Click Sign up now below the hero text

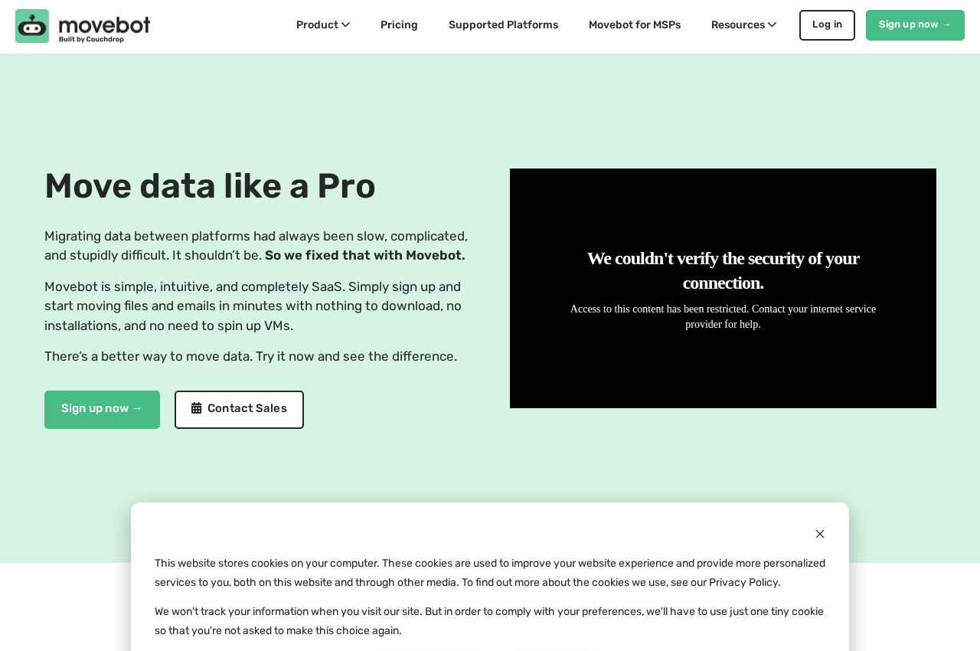click(x=102, y=410)
